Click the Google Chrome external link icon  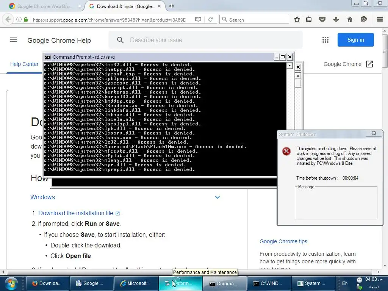pyautogui.click(x=369, y=64)
